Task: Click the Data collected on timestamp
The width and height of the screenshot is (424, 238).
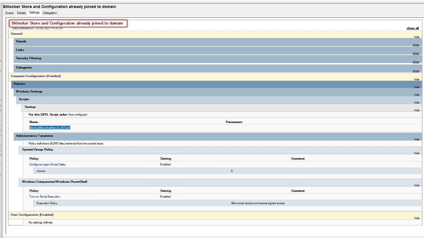Action: pos(37,28)
